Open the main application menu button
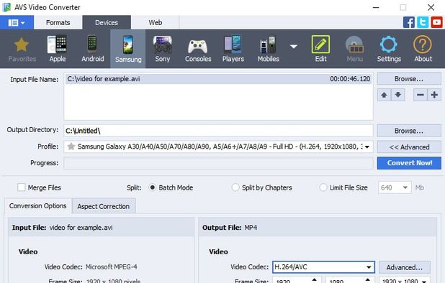445x283 pixels. point(17,23)
